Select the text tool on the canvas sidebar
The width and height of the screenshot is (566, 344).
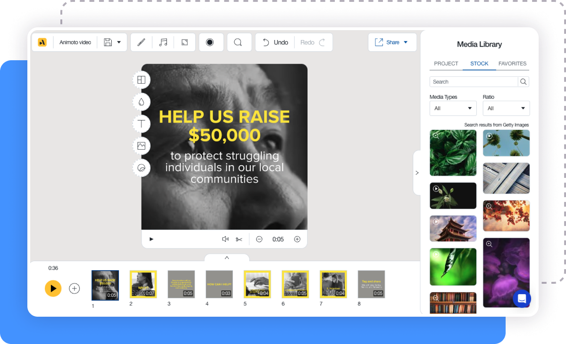pyautogui.click(x=141, y=124)
